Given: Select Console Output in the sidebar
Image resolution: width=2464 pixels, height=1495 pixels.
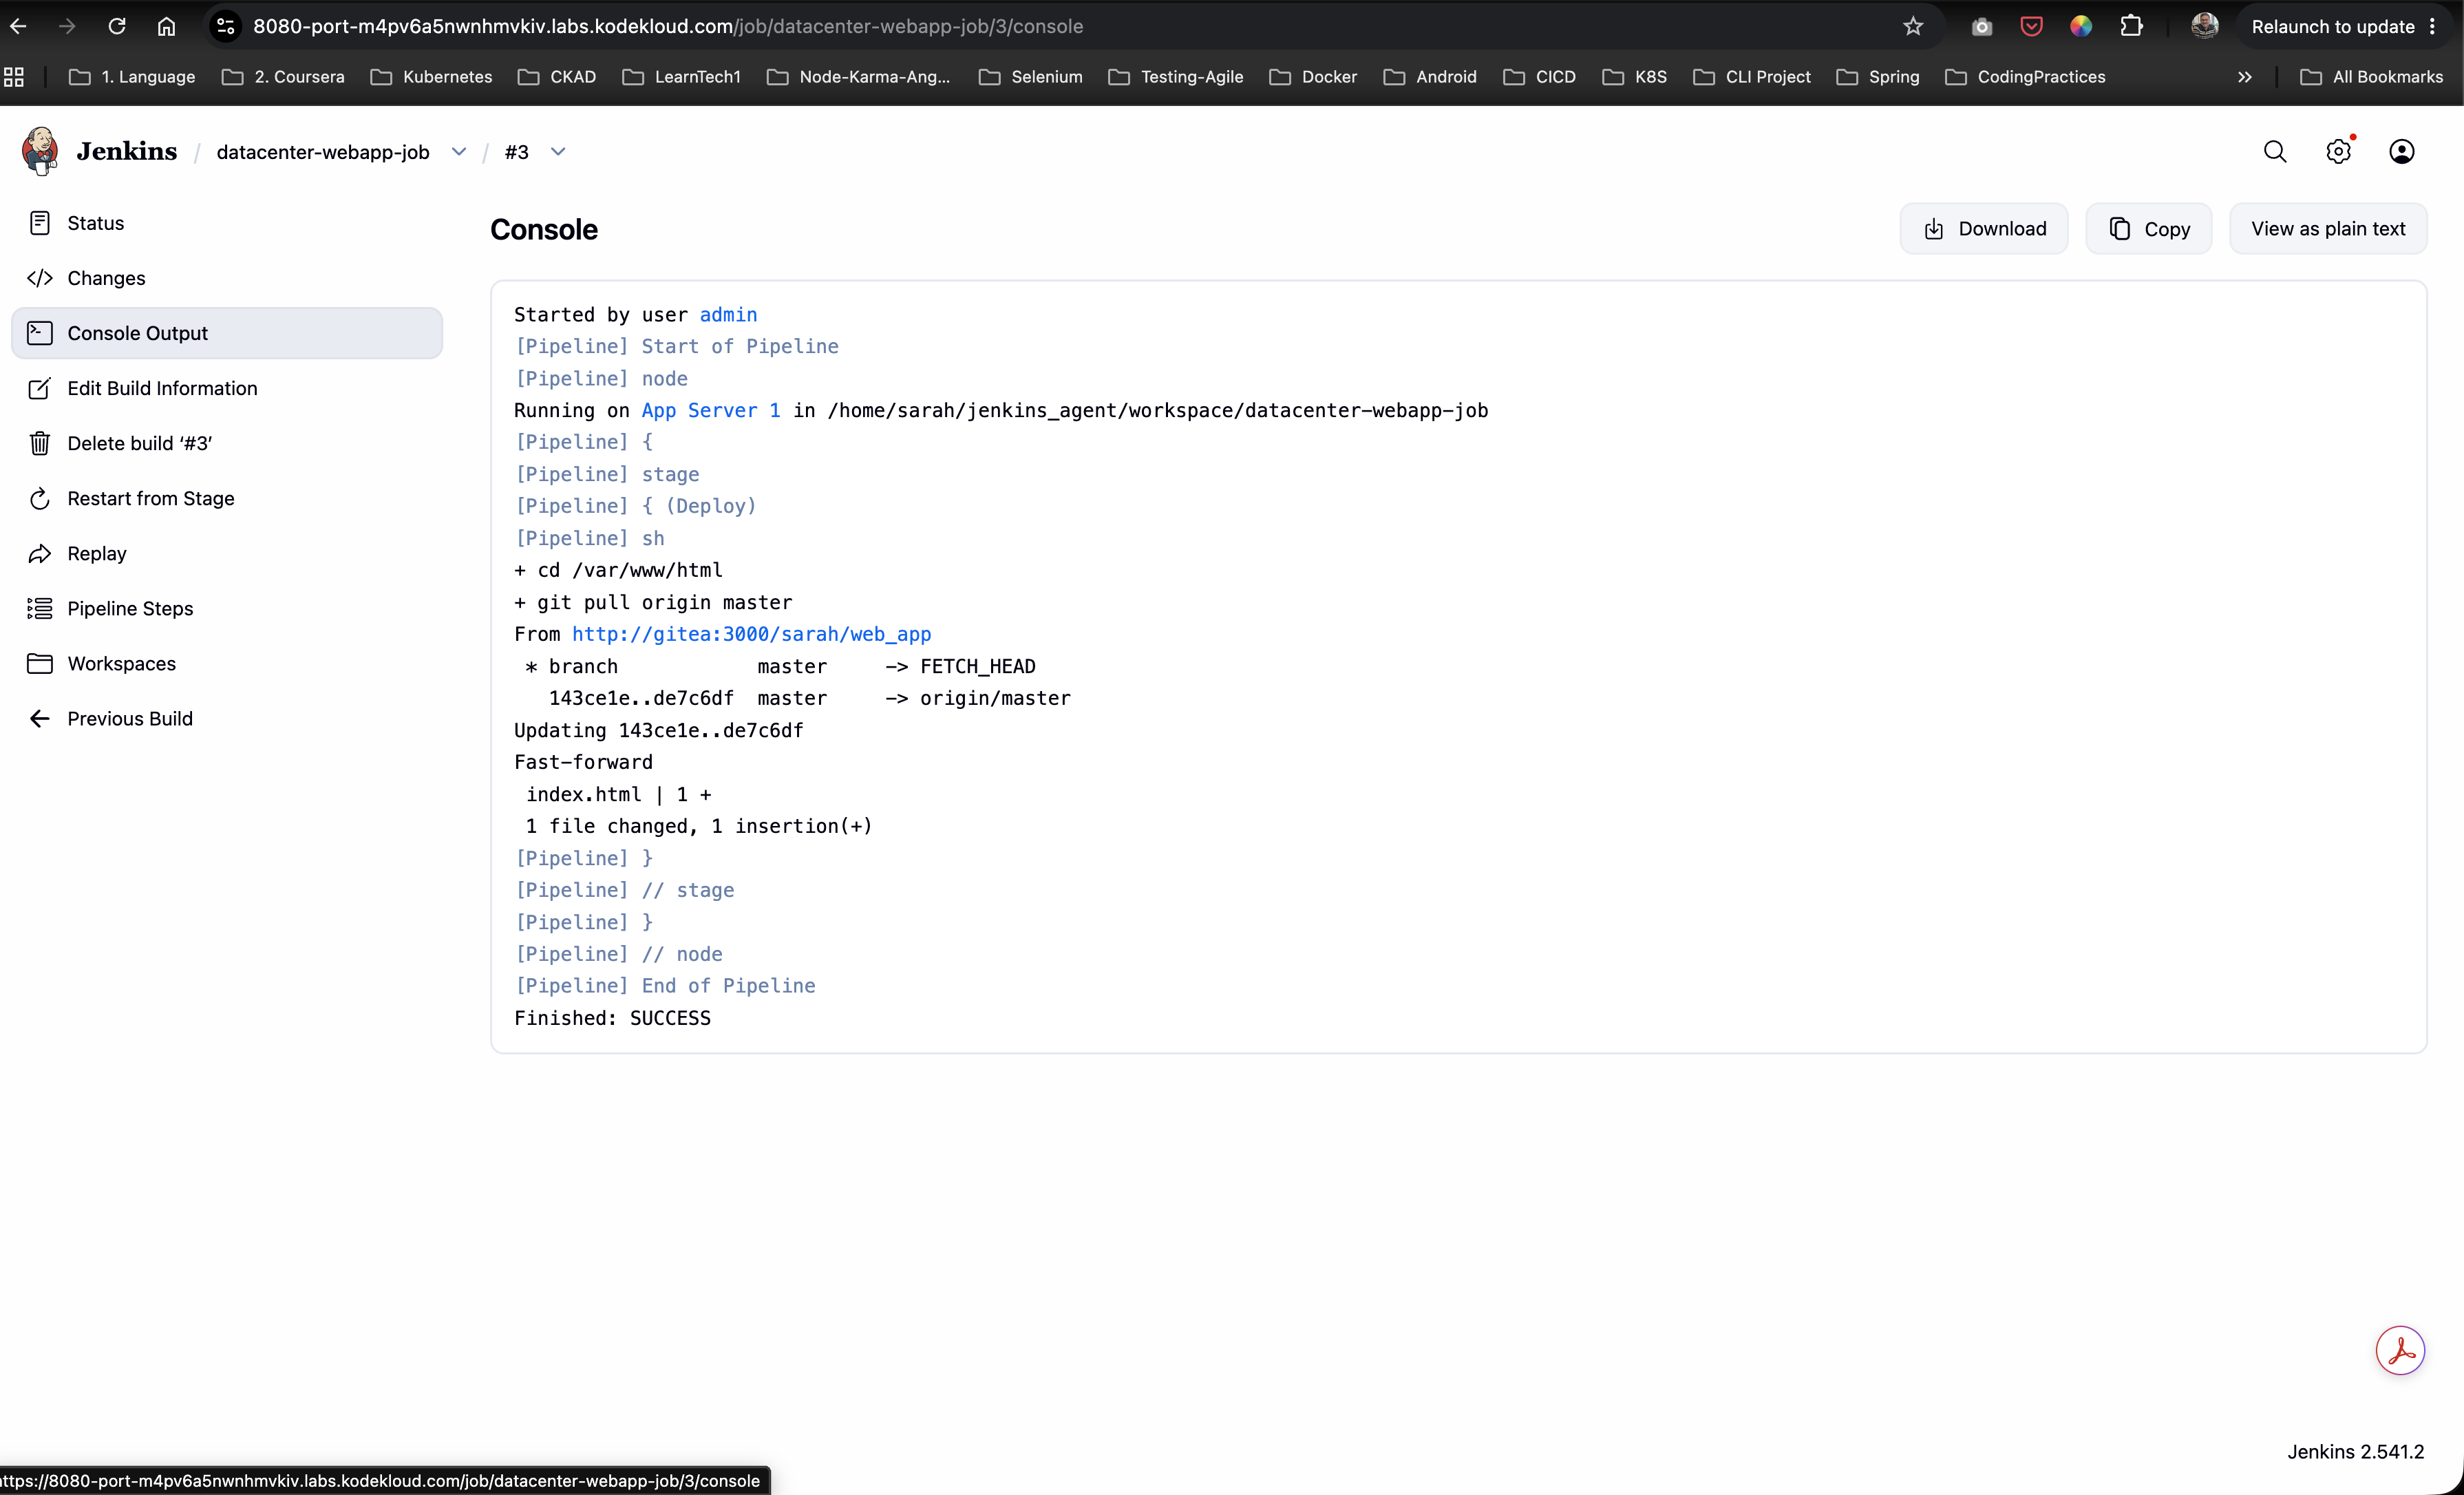Looking at the screenshot, I should click(227, 333).
